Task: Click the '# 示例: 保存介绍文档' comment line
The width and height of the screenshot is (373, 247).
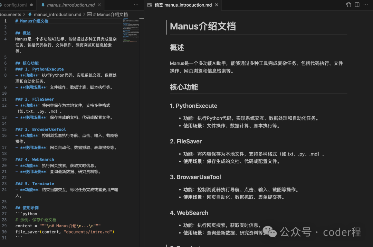Action: (x=36, y=220)
